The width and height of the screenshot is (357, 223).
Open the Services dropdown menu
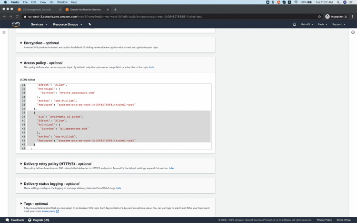point(39,24)
